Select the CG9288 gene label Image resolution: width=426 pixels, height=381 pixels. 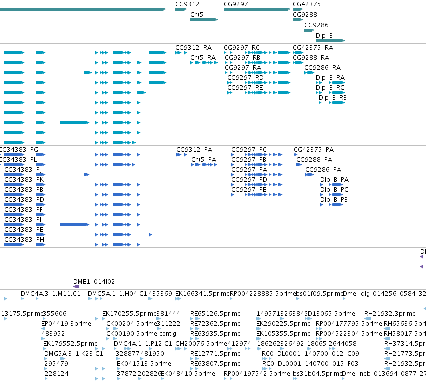click(305, 15)
